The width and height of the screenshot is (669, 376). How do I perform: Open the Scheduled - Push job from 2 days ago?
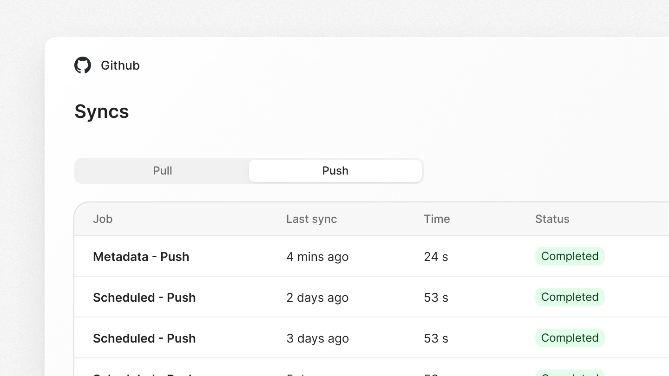click(144, 298)
